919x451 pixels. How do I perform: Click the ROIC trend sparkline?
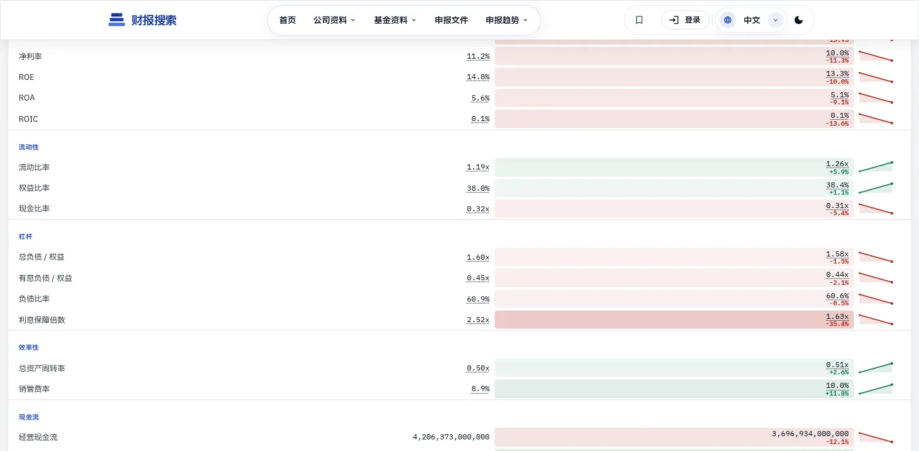[876, 119]
